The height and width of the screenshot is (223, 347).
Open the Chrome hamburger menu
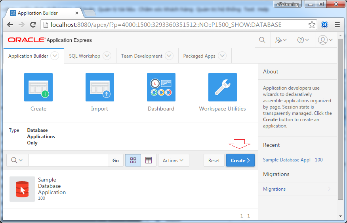[337, 25]
